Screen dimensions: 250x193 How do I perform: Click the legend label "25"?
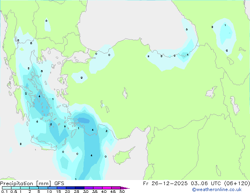(x=76, y=191)
